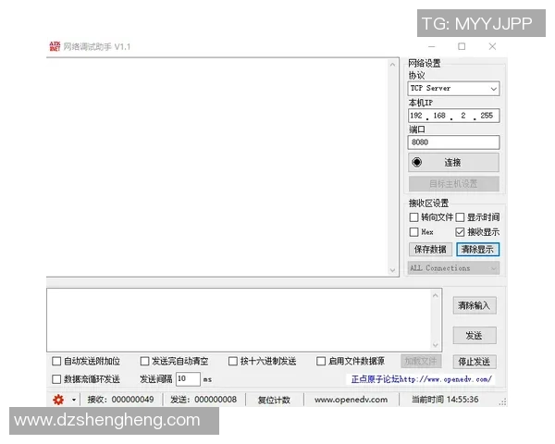The height and width of the screenshot is (444, 555).
Task: Click the 端口 port field showing 8080
Action: pos(453,142)
